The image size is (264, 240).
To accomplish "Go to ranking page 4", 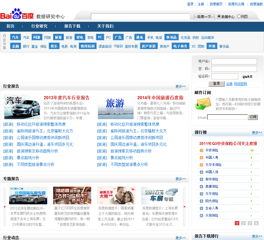I will tap(256, 223).
